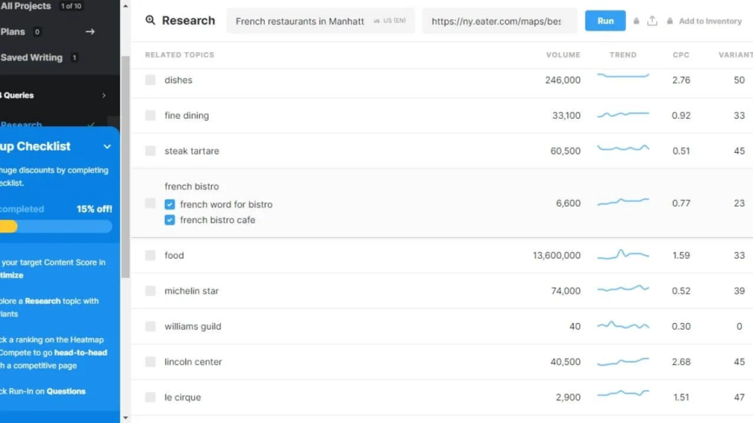Select the michelin star topic name
Viewport: 753px width, 423px height.
pos(191,291)
